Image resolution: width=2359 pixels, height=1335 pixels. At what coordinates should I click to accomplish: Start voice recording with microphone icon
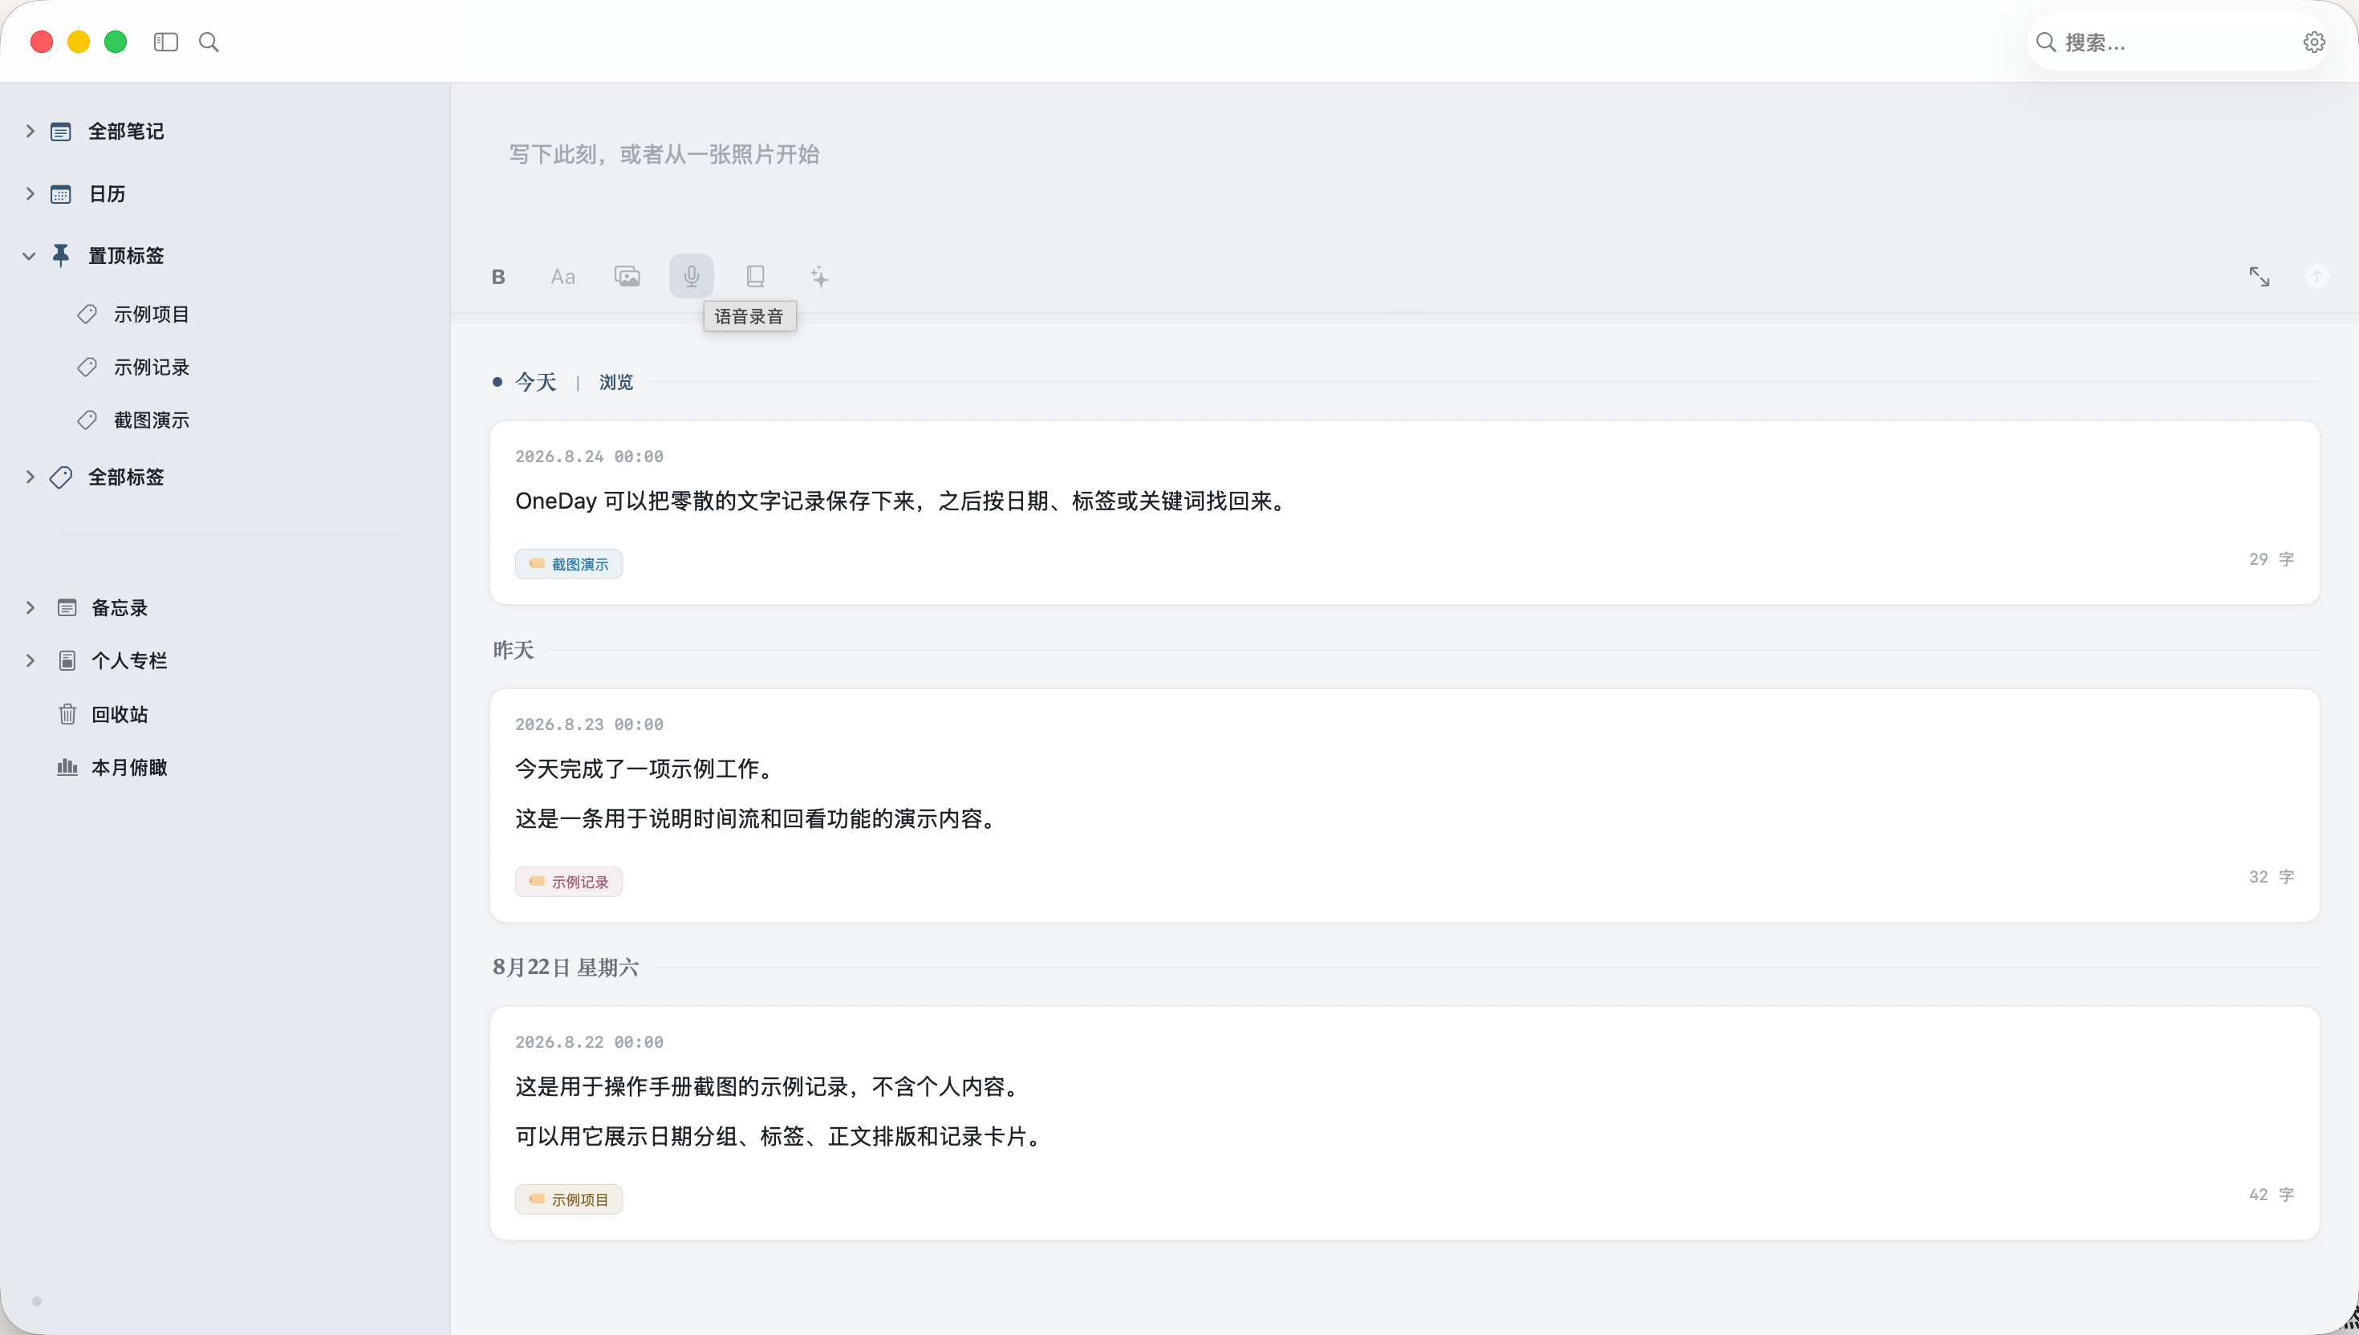(x=692, y=276)
